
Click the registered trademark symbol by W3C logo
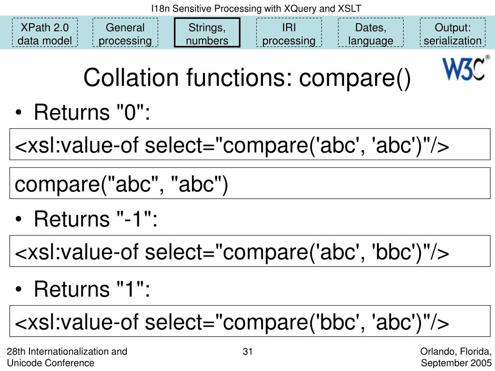tap(487, 57)
